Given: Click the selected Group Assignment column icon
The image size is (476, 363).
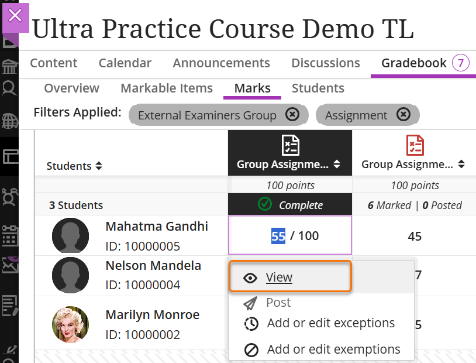Looking at the screenshot, I should tap(290, 145).
